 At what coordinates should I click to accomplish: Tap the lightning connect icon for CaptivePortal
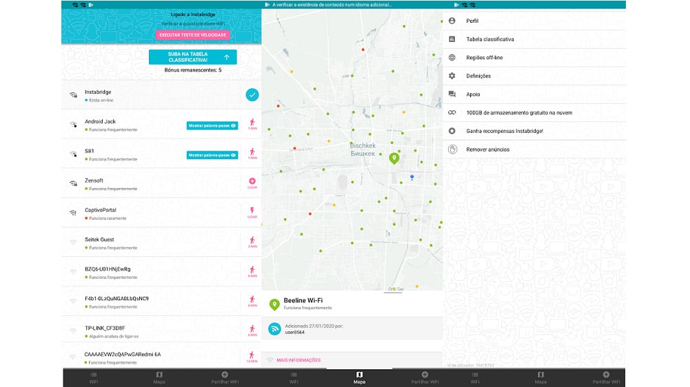click(252, 212)
